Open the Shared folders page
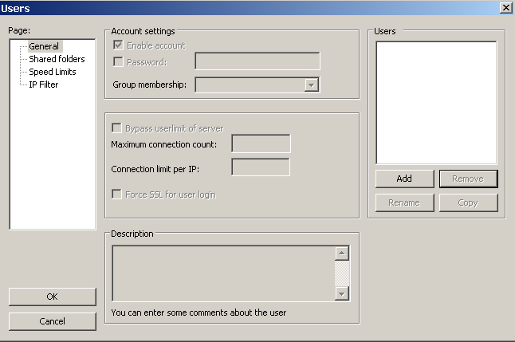The image size is (515, 342). click(x=56, y=59)
